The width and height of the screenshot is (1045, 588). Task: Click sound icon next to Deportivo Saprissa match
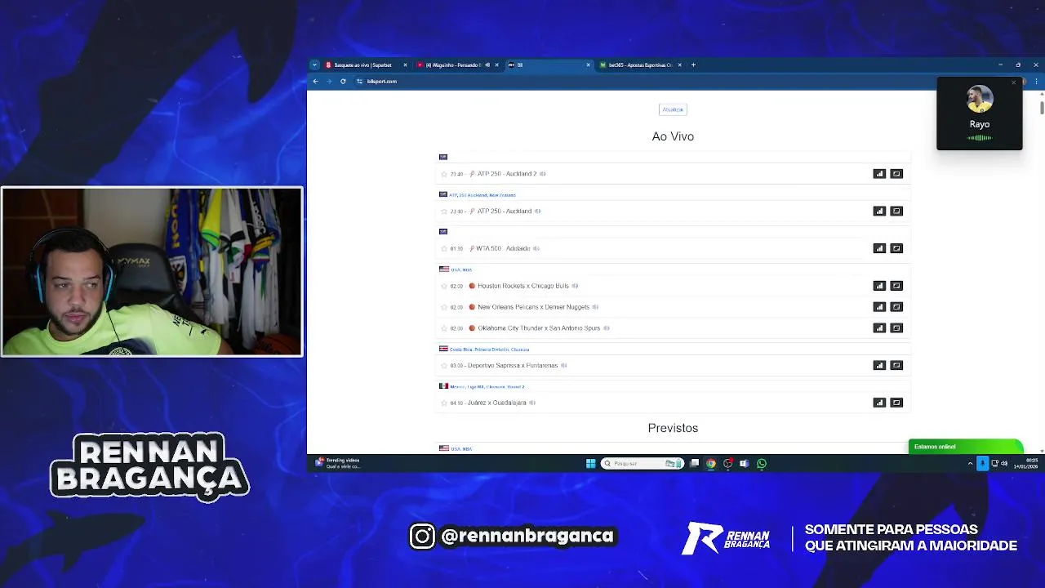pos(564,365)
